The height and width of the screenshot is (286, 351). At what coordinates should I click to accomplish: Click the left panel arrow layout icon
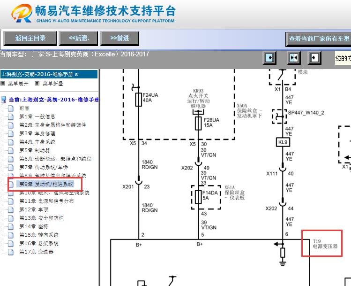pyautogui.click(x=269, y=58)
